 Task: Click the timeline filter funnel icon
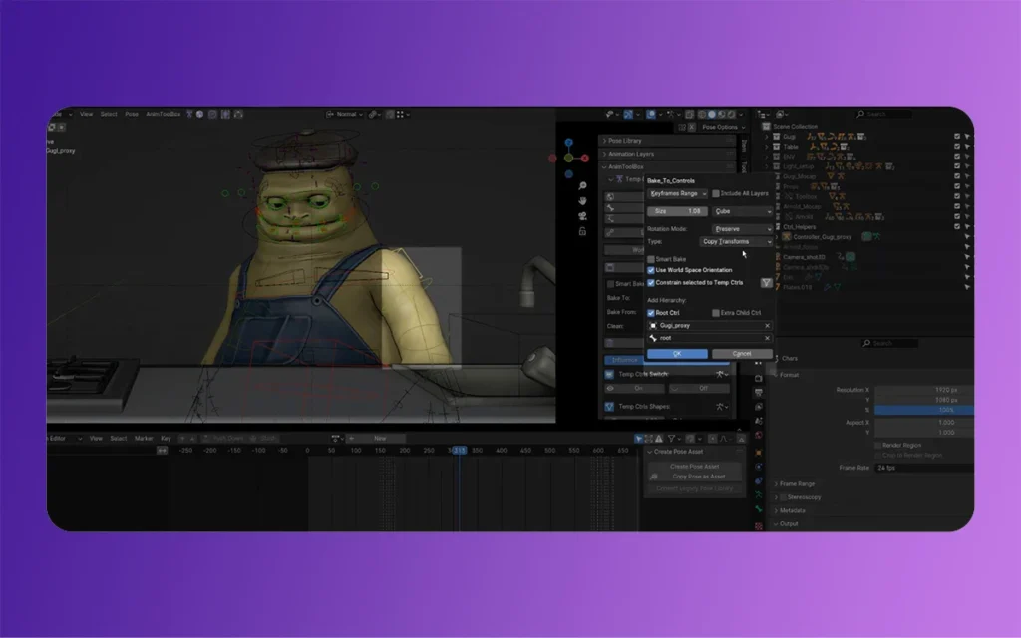[671, 439]
